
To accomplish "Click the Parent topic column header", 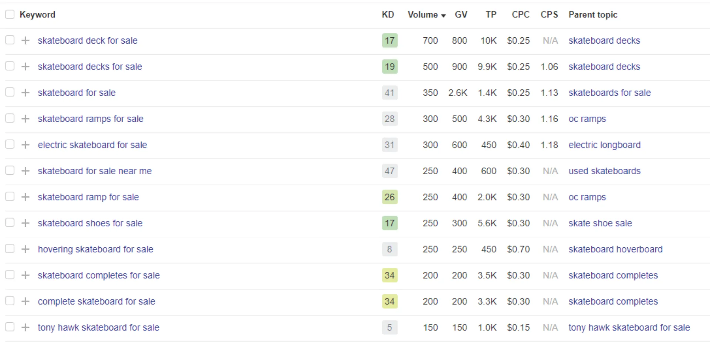I will (x=593, y=15).
